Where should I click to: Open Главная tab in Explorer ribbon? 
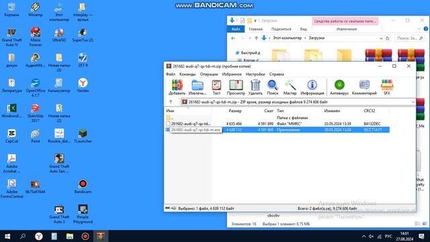[255, 29]
